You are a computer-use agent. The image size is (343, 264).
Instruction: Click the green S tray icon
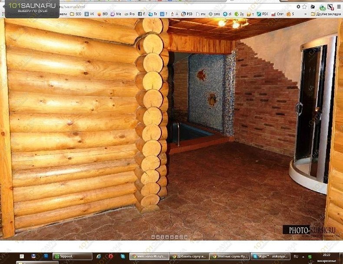(x=310, y=257)
